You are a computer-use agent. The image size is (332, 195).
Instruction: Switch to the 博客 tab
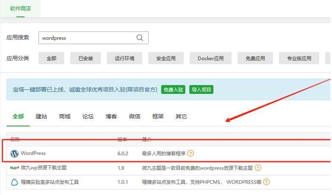pyautogui.click(x=111, y=117)
